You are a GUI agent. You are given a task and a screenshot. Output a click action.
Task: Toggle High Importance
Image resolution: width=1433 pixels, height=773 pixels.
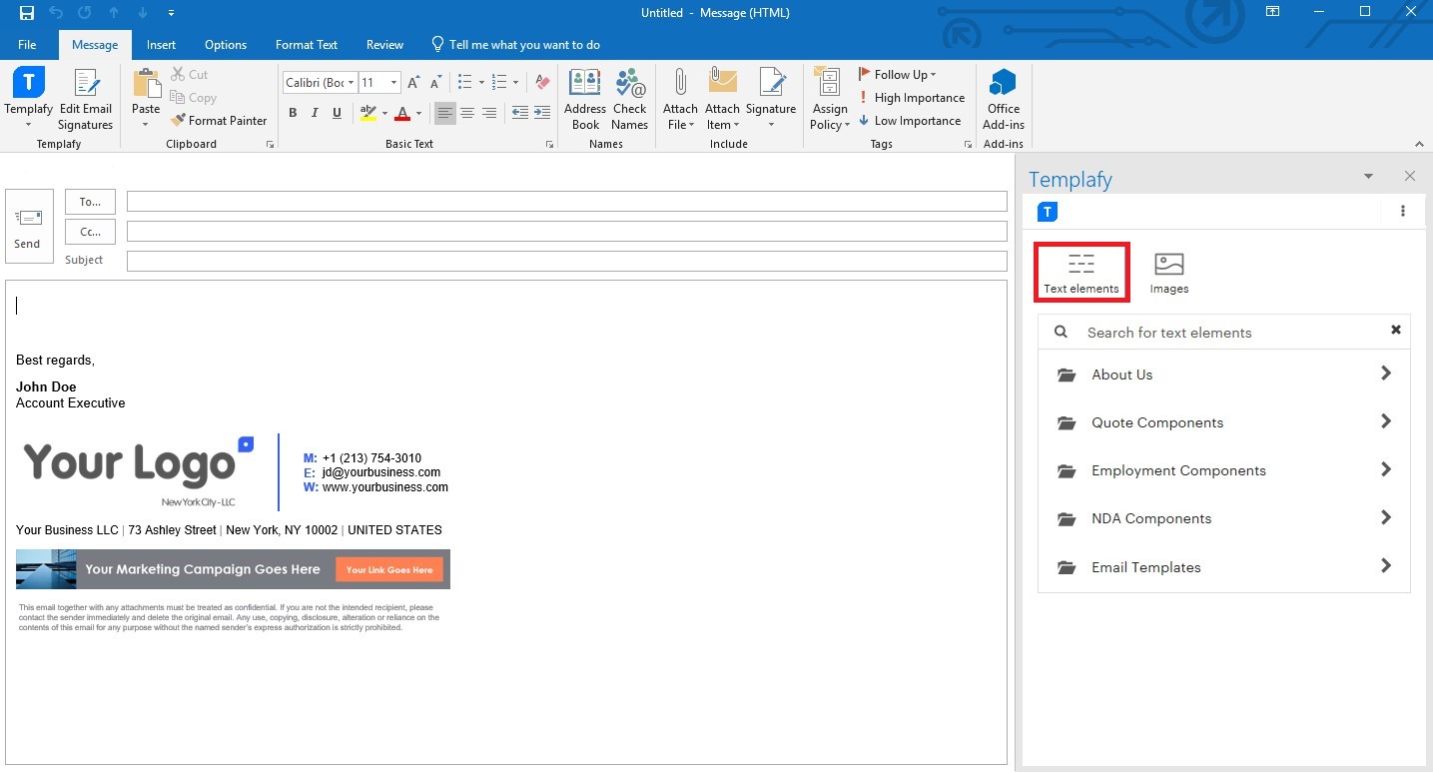pos(911,97)
